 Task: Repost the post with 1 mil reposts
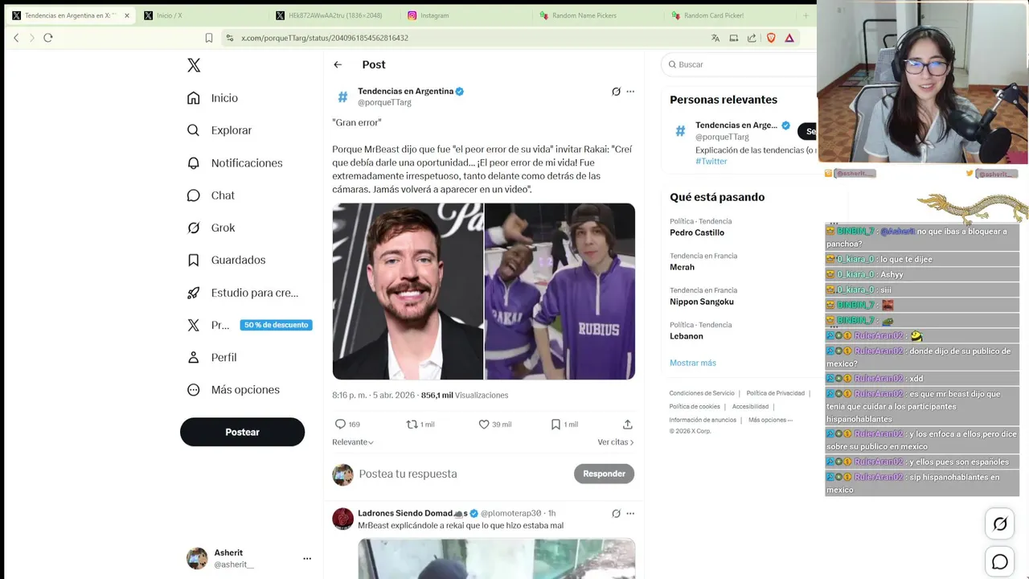[420, 424]
